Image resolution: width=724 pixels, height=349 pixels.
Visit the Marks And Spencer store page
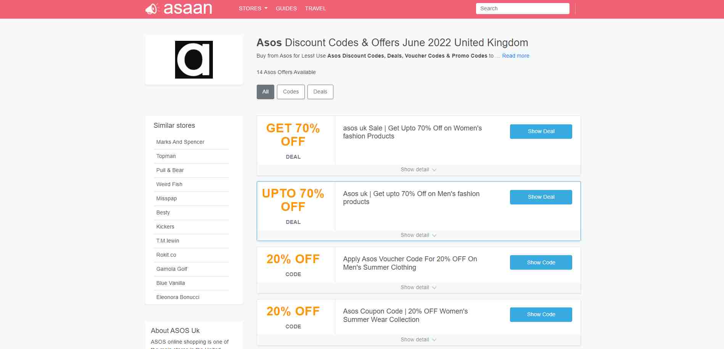180,142
